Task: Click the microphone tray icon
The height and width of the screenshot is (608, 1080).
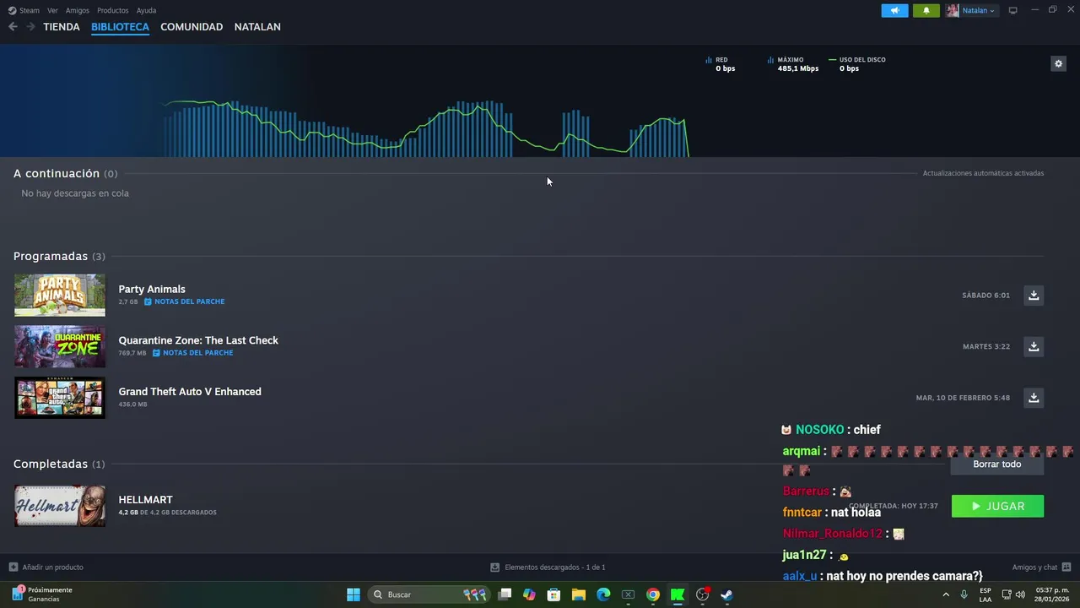Action: click(964, 594)
